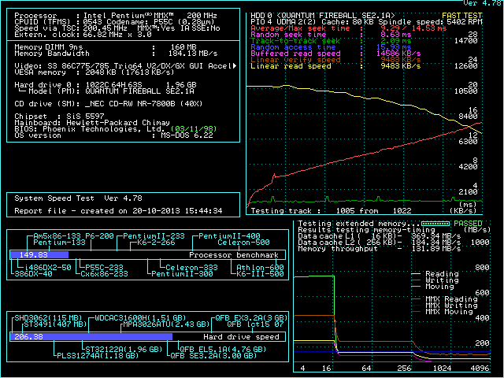Select the K6-2-266 reference label
The height and width of the screenshot is (378, 504).
156,243
